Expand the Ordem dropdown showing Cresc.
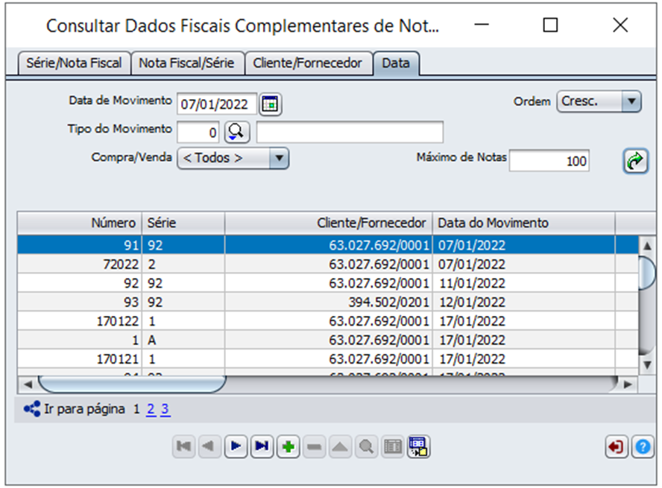The height and width of the screenshot is (488, 662). pos(599,101)
